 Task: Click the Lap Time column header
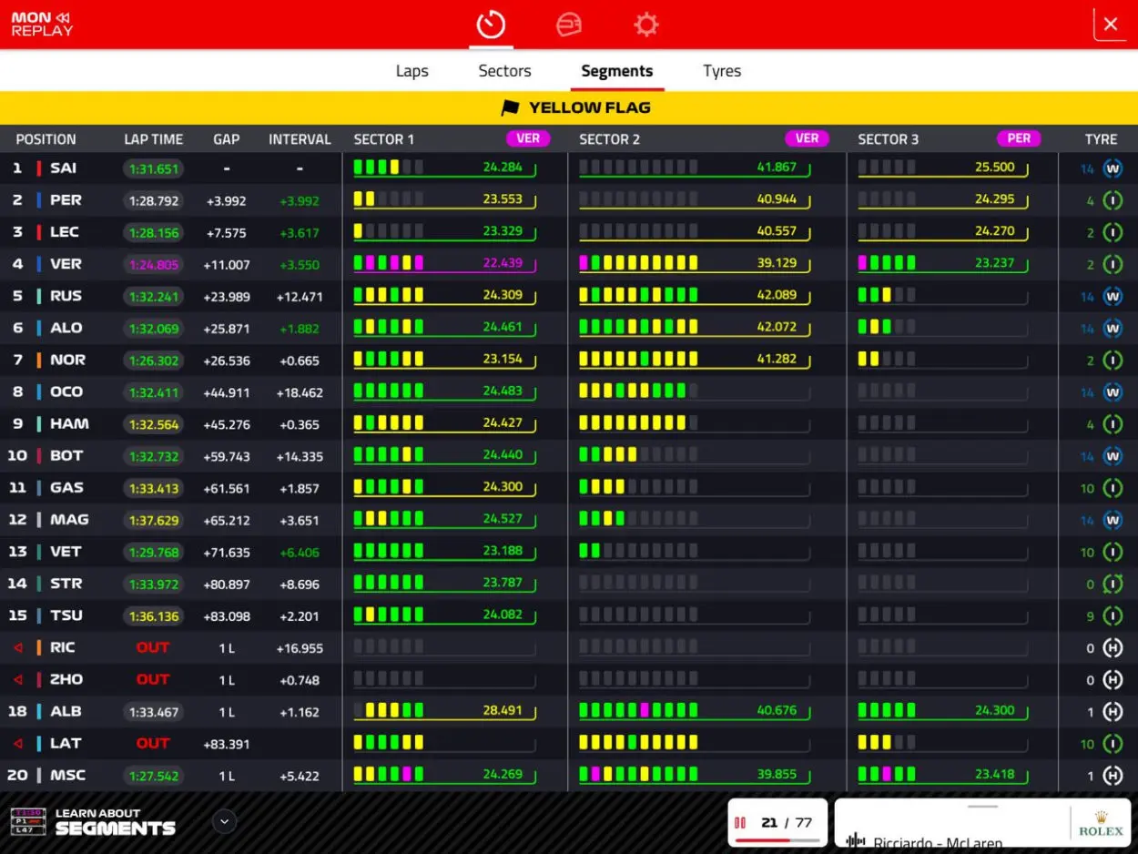pyautogui.click(x=154, y=139)
